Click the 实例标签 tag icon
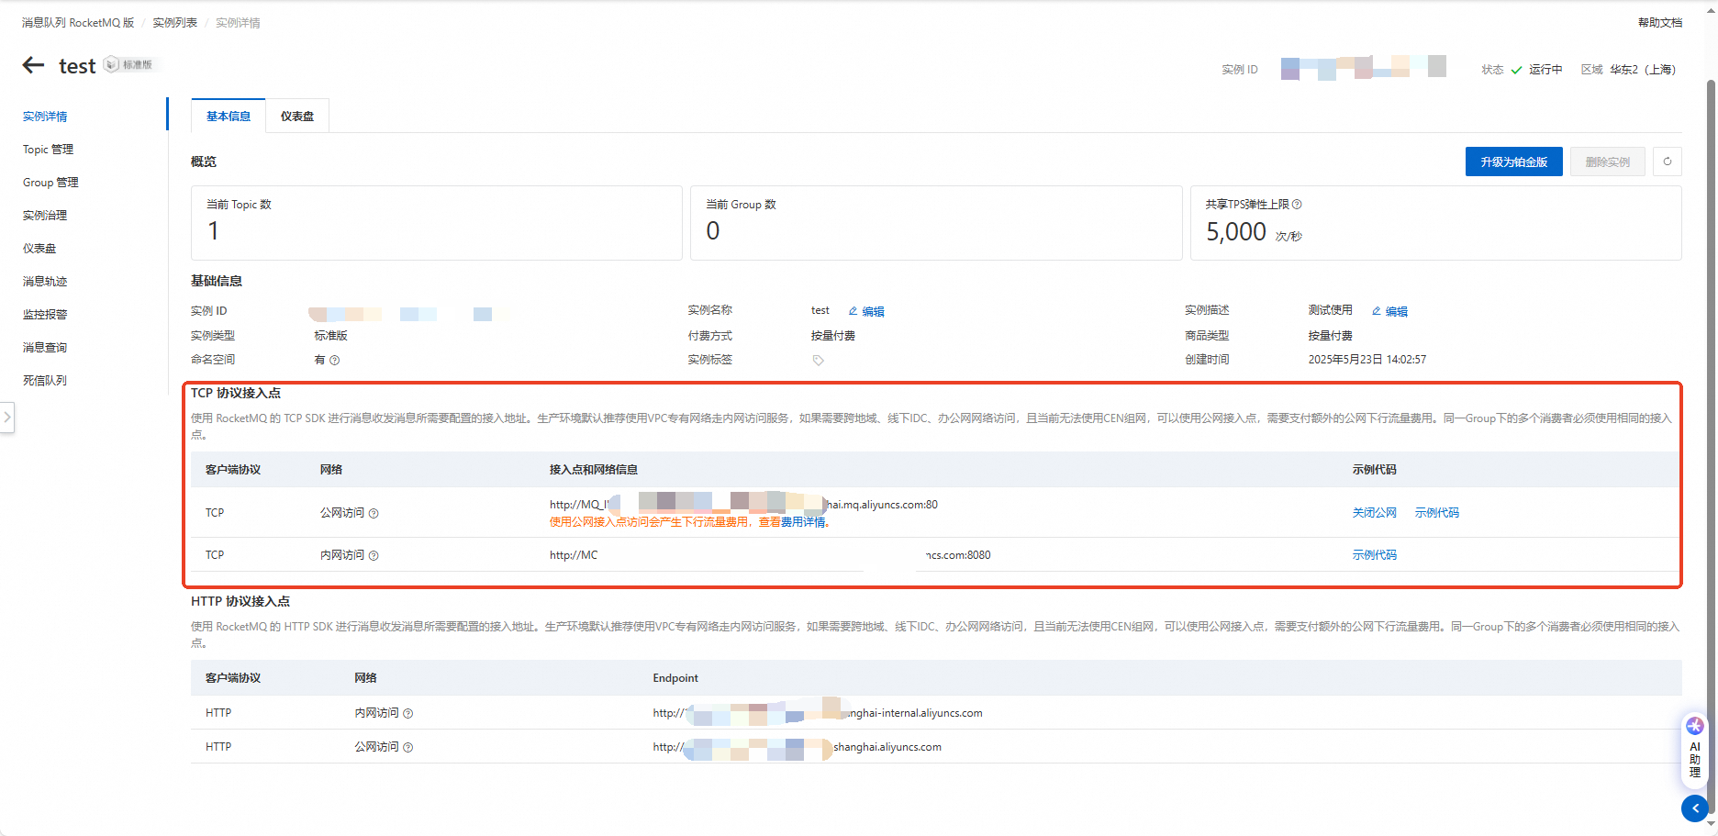 (x=818, y=361)
